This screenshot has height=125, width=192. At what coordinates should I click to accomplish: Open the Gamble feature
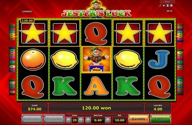pyautogui.click(x=138, y=119)
